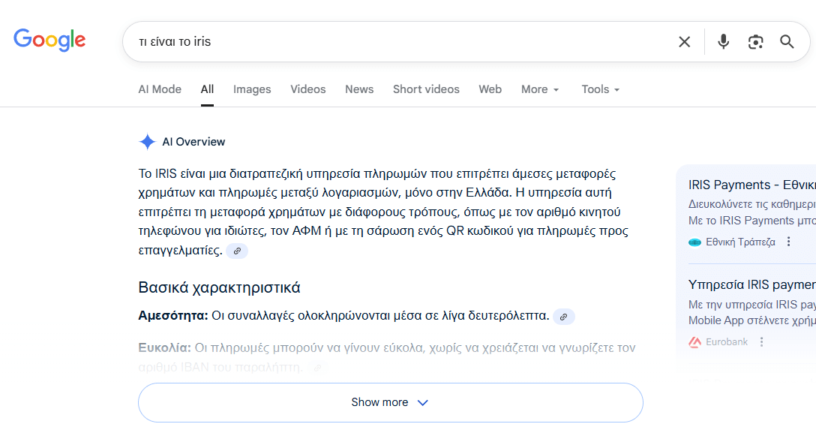Open three-dot menu next to Eurobank

(761, 342)
